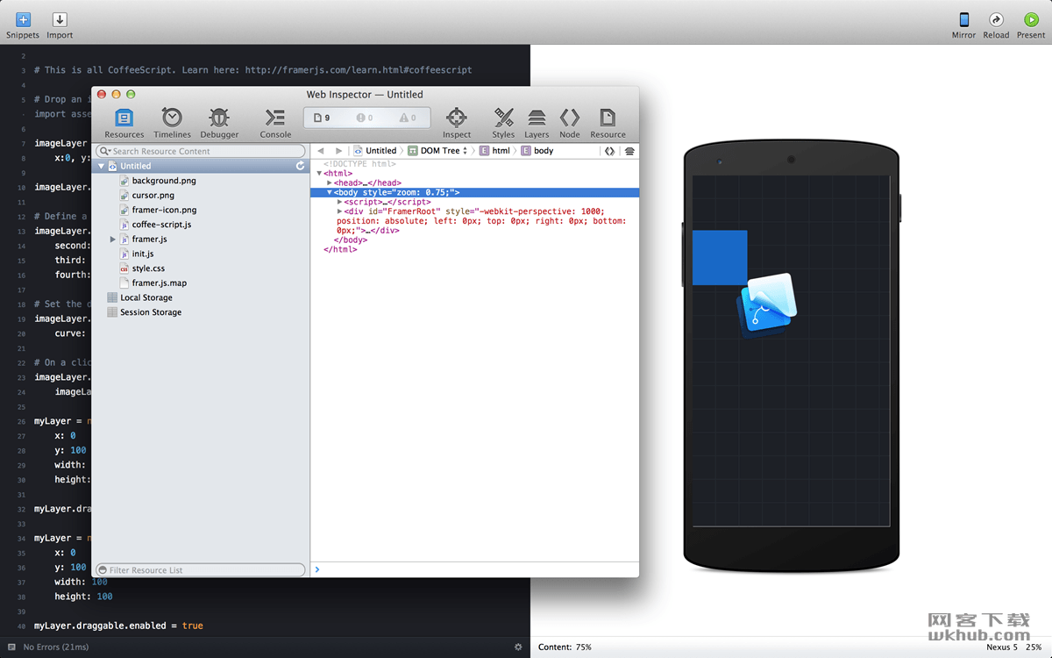Screen dimensions: 1052x658
Task: Click the Nexus 5 device selector
Action: pos(1002,647)
